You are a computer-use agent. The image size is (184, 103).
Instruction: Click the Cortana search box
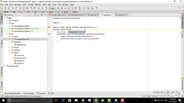click(x=30, y=100)
